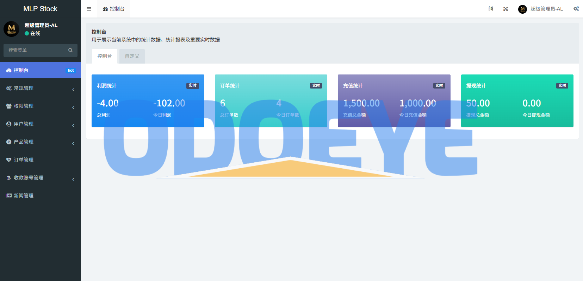Select the 控制台 tab in content panel
This screenshot has height=281, width=583.
coord(105,56)
